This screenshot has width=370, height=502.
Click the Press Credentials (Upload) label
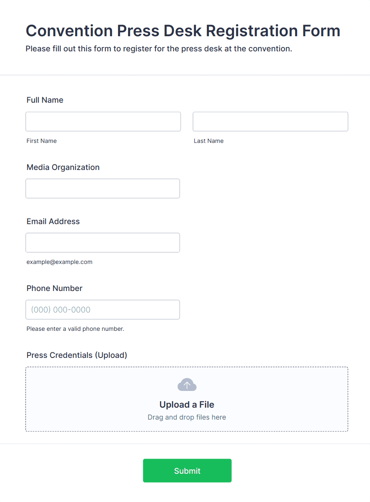pyautogui.click(x=77, y=355)
